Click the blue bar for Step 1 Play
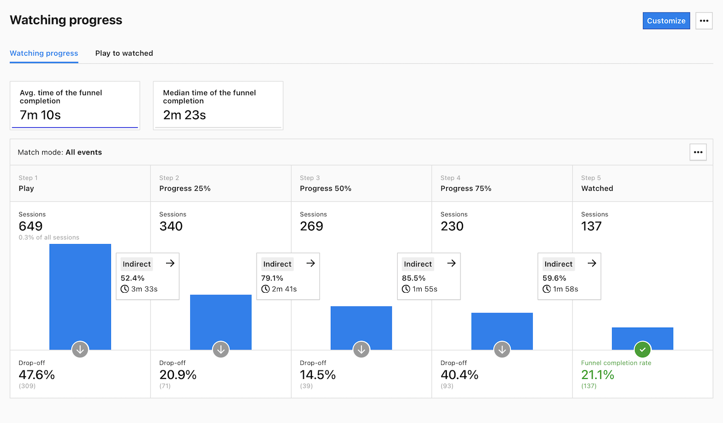 click(x=80, y=297)
